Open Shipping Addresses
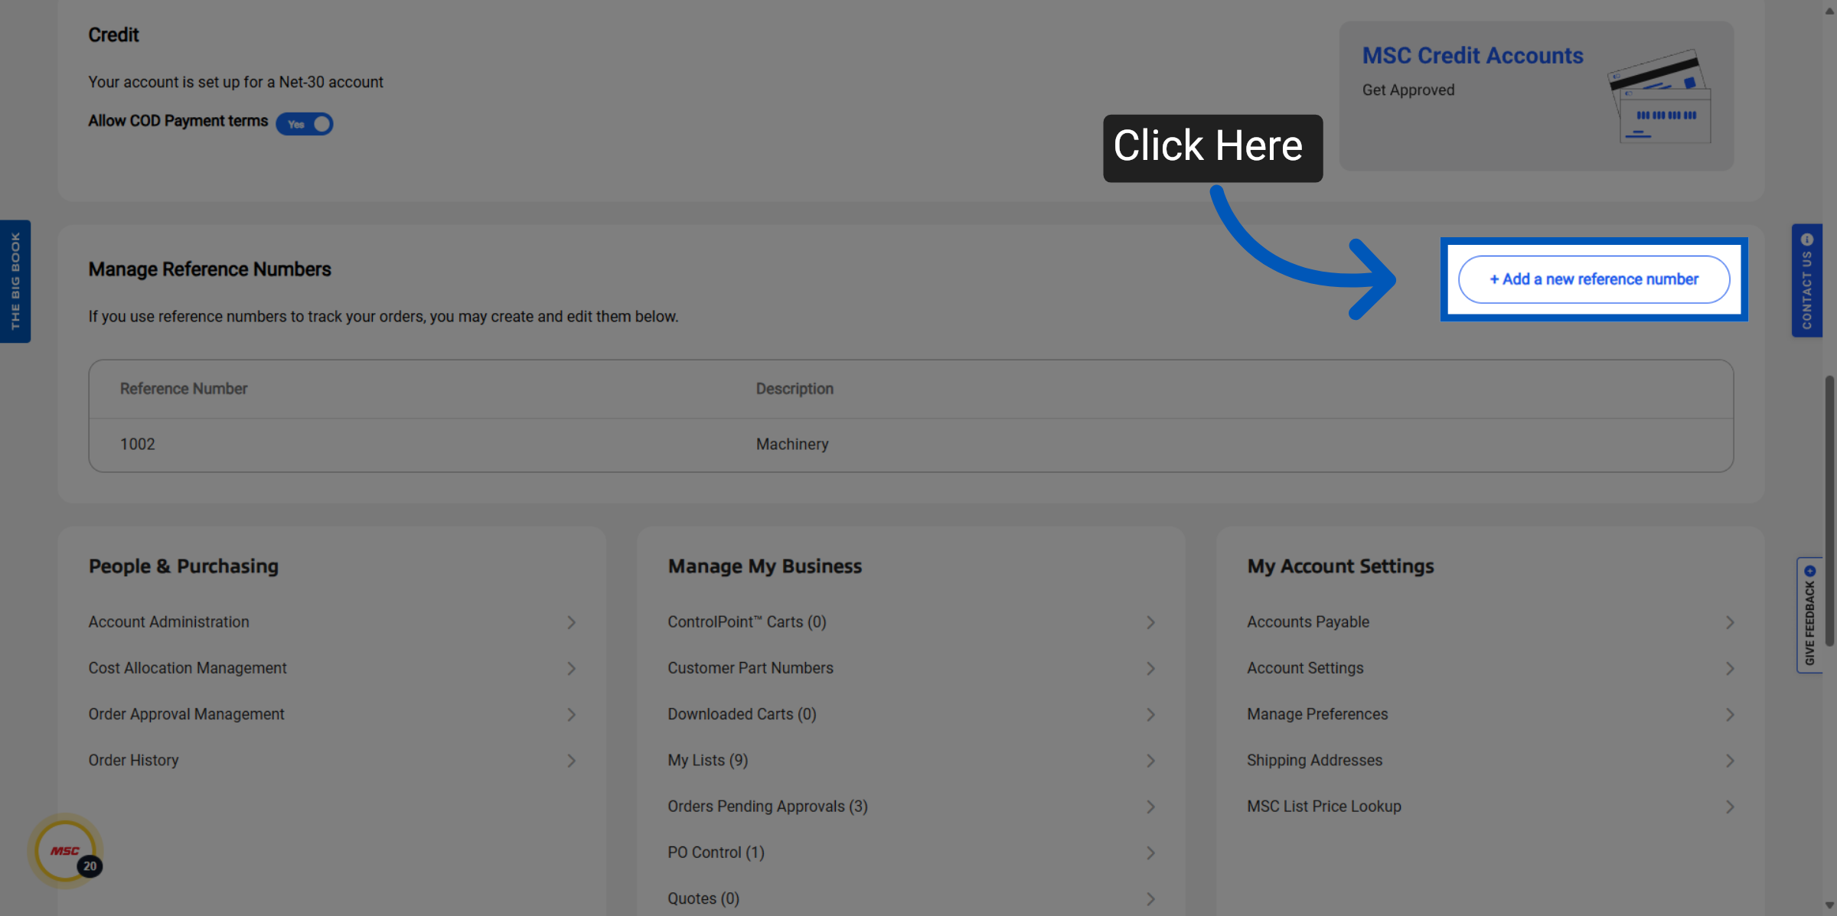The image size is (1837, 916). click(x=1314, y=760)
